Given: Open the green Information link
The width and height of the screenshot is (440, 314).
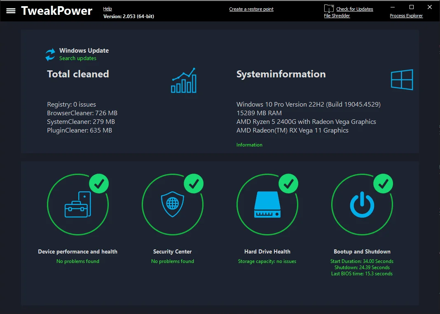Looking at the screenshot, I should point(249,145).
